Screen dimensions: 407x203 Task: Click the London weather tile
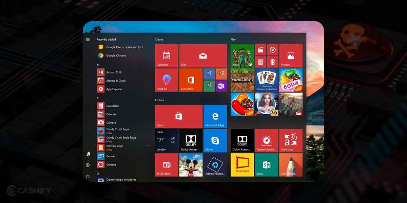click(x=166, y=141)
